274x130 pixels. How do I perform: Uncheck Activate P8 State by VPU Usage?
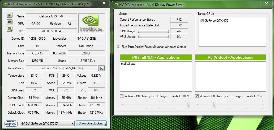coord(197,96)
